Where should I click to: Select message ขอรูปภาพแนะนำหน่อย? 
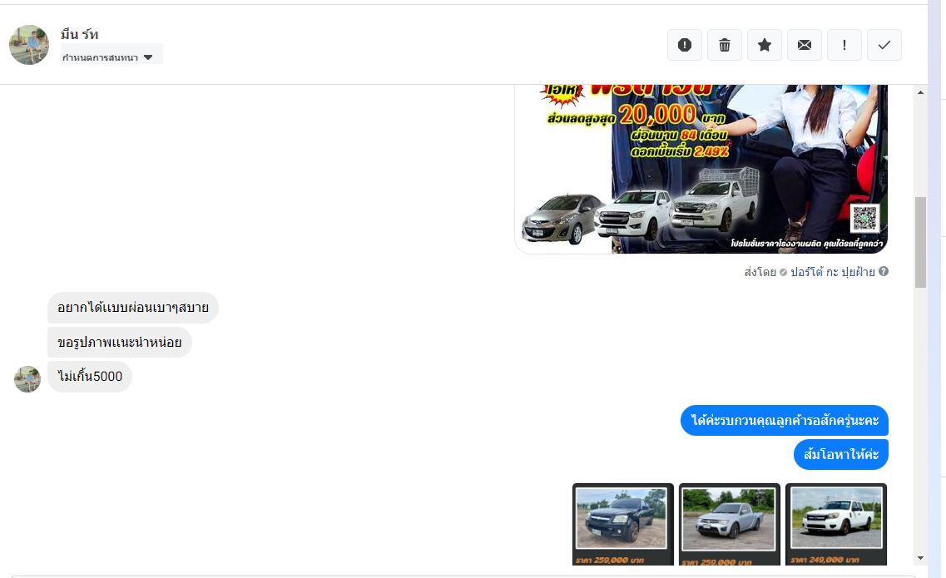(x=120, y=342)
